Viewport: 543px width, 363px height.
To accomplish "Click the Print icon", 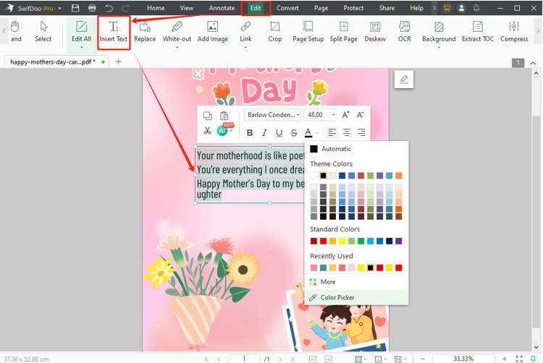I will [x=92, y=8].
